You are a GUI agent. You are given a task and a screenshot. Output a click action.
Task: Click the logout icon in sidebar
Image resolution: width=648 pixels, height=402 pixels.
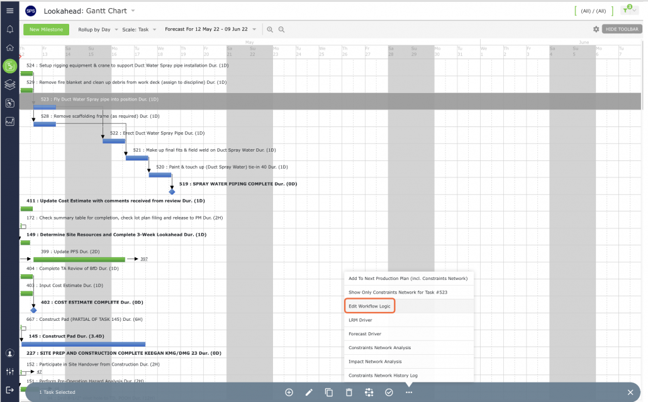click(10, 389)
